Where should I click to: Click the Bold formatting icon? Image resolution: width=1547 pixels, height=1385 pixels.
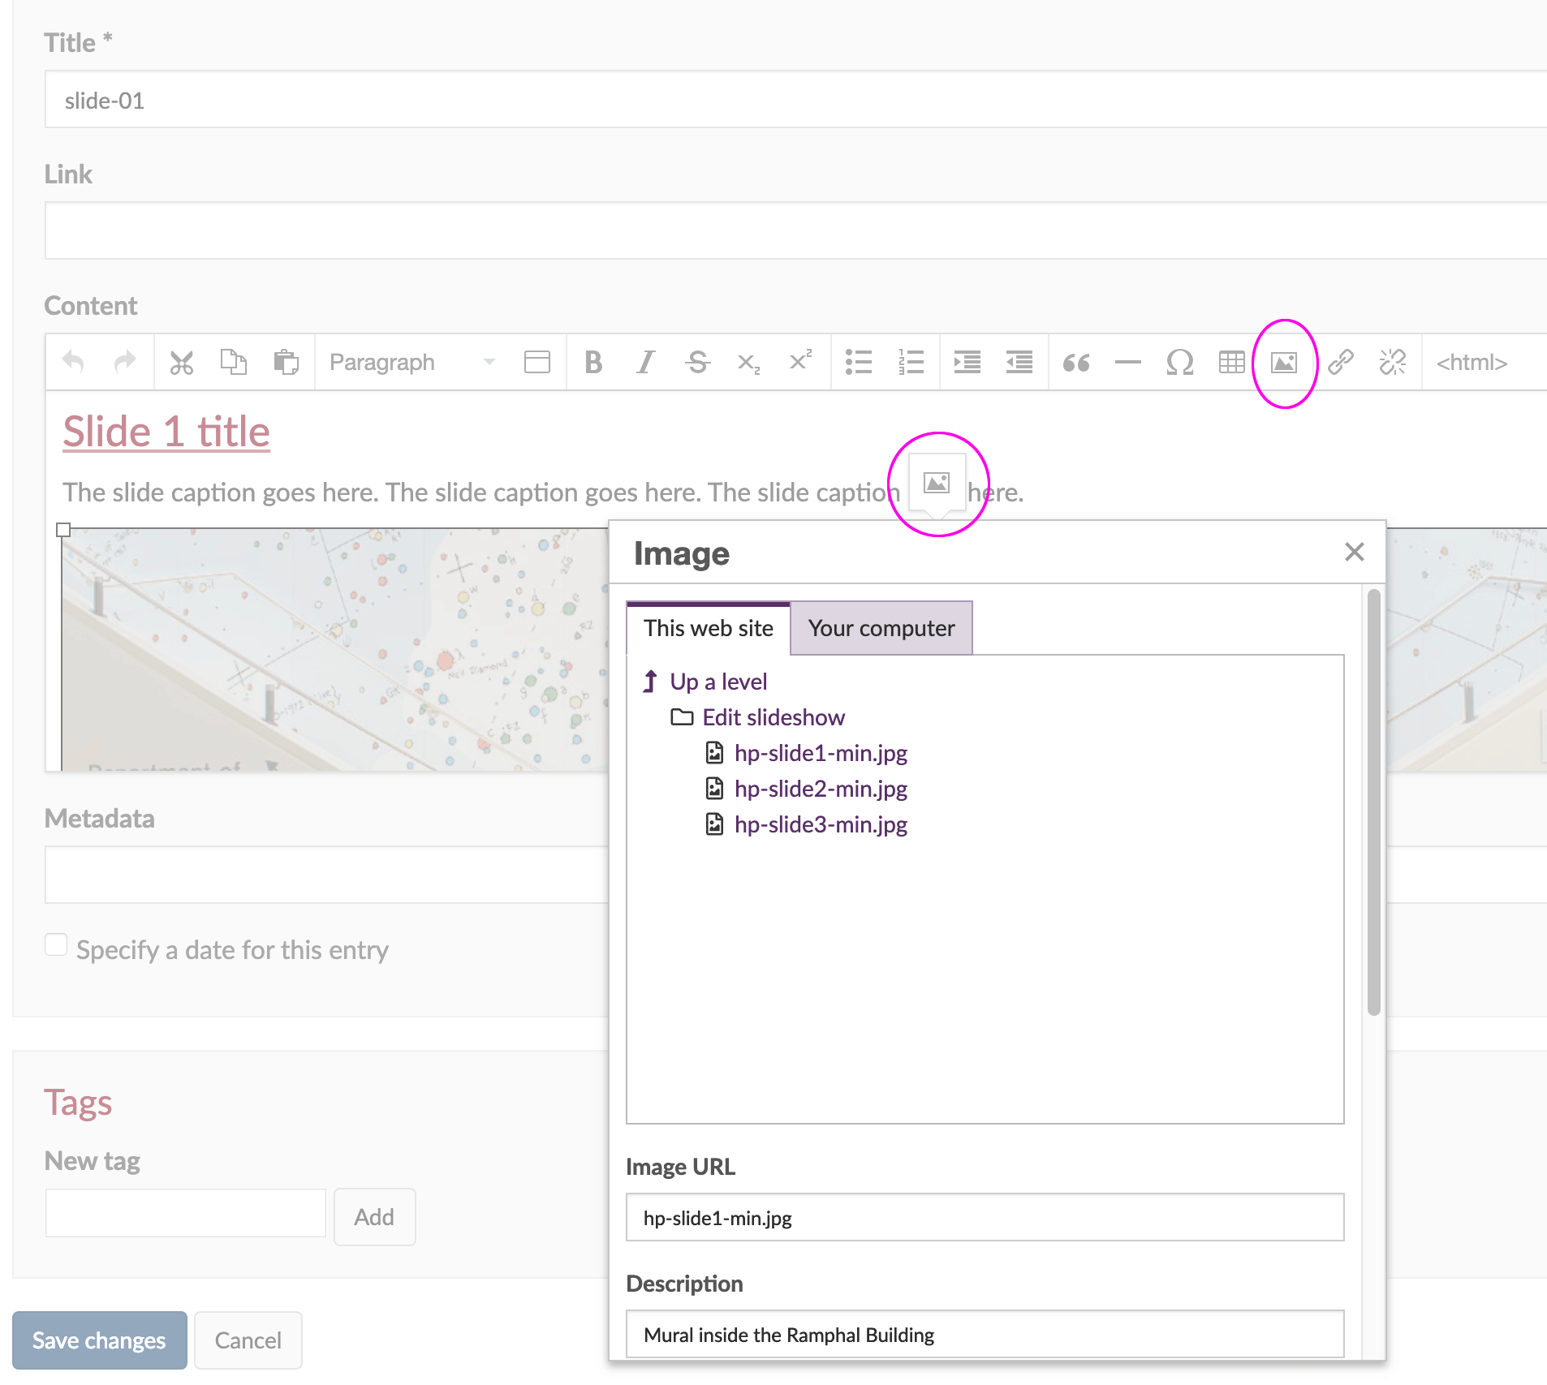pos(593,362)
